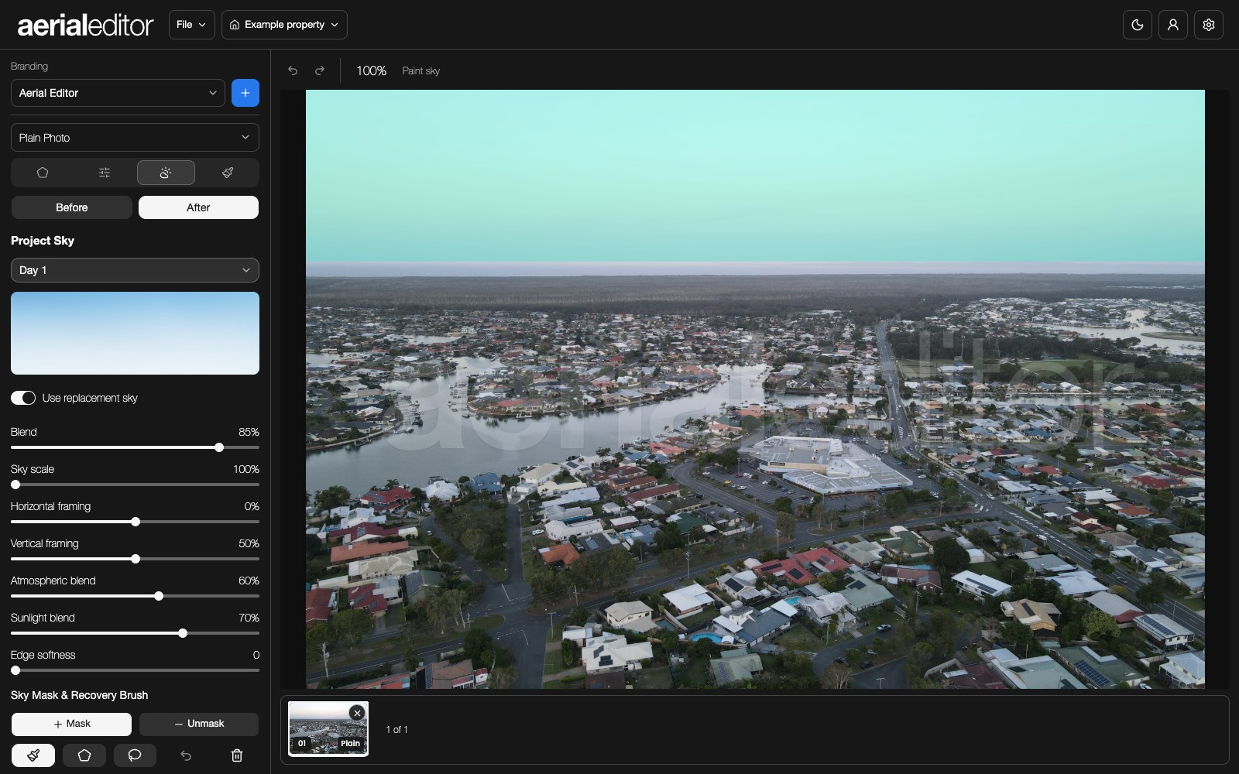Switch to the Before view
1239x774 pixels.
(x=71, y=207)
